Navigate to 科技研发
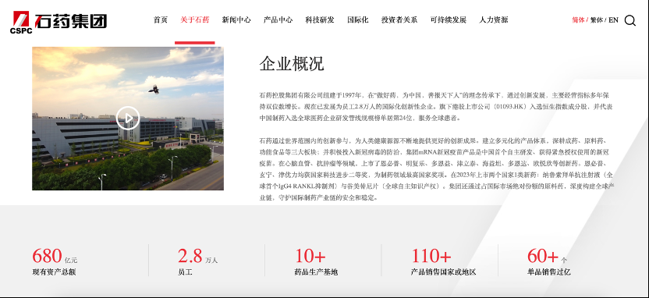This screenshot has height=298, width=649. (320, 20)
